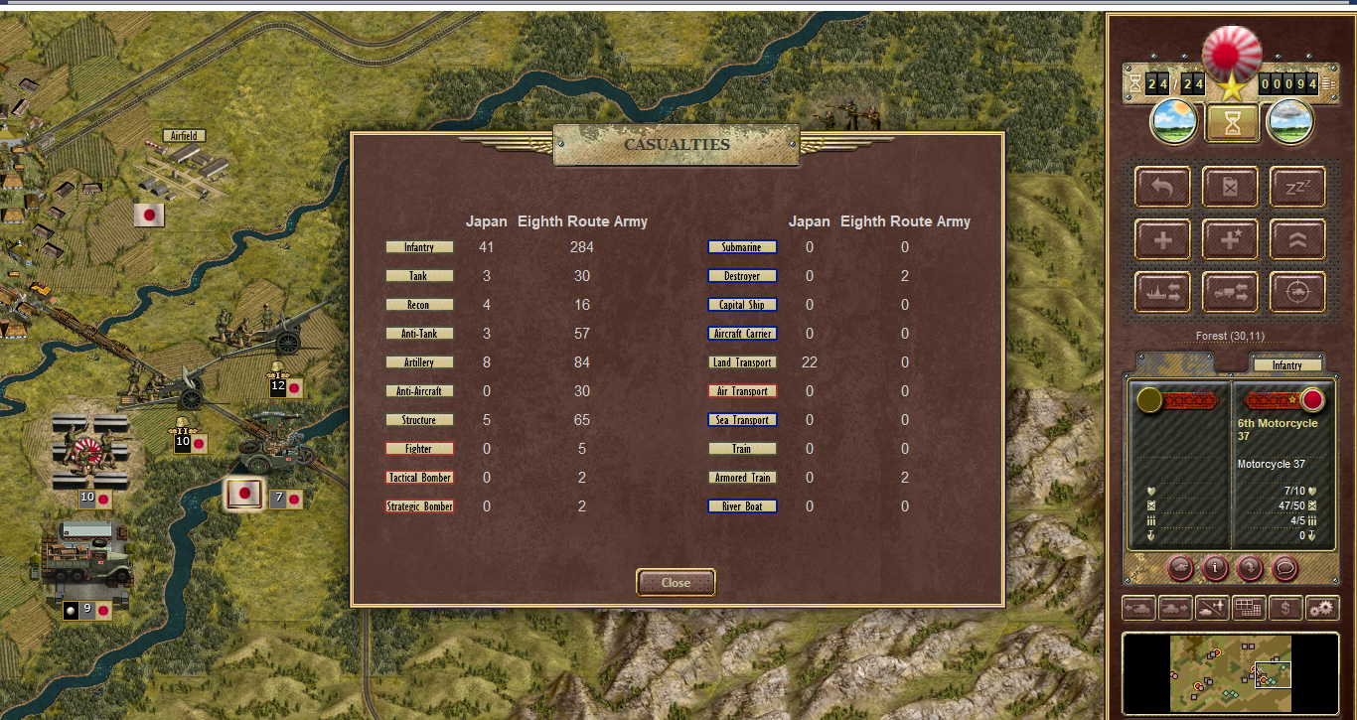Click the plus reinforcements button
Image resolution: width=1357 pixels, height=720 pixels.
click(x=1163, y=239)
